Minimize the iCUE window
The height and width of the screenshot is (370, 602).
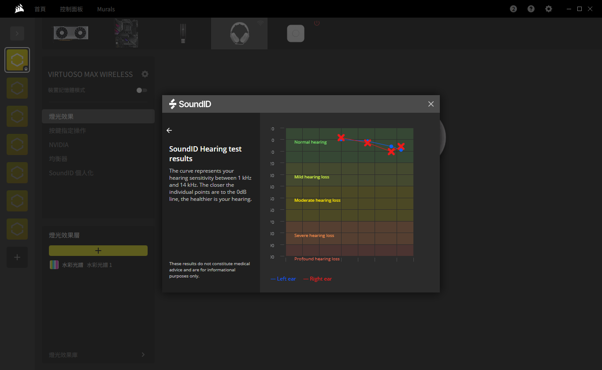(x=570, y=9)
